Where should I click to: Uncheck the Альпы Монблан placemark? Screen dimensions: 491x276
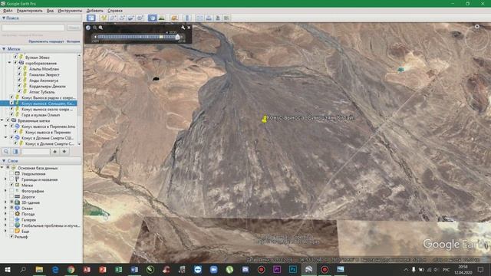click(x=19, y=68)
